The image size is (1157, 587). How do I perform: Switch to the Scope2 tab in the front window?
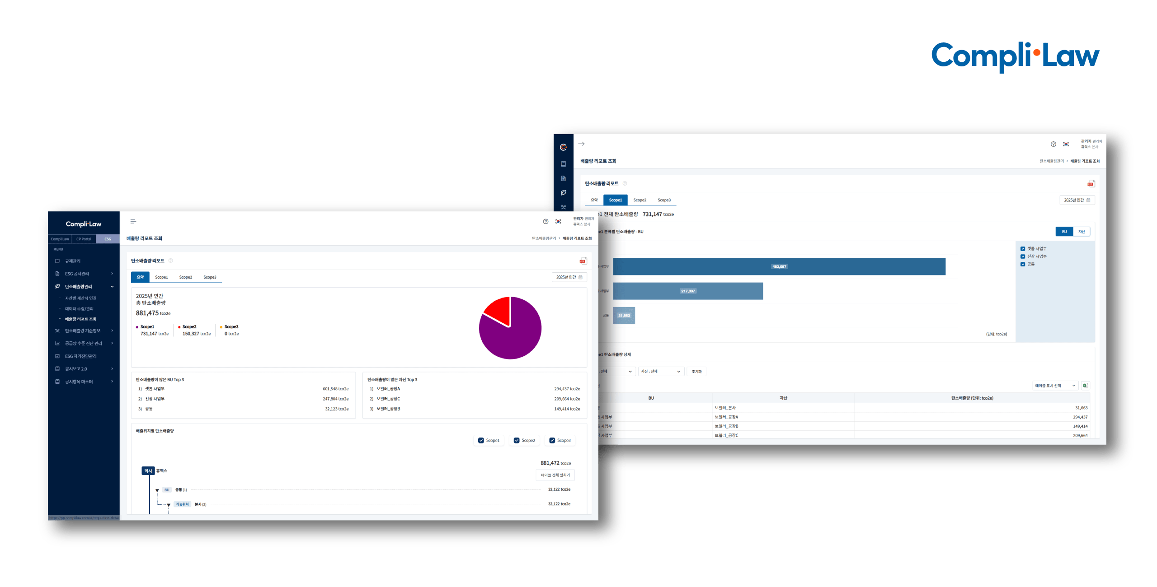click(x=185, y=277)
